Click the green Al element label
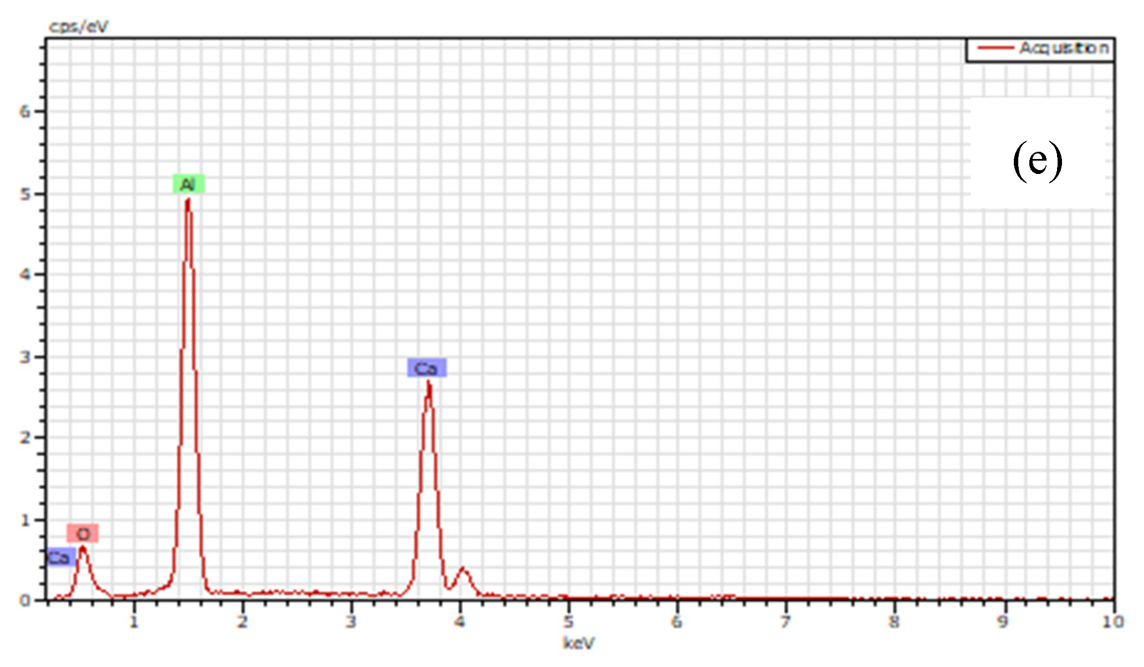 188,184
